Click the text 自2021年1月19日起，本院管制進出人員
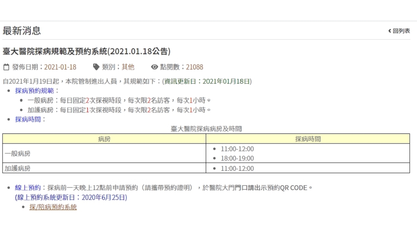The height and width of the screenshot is (234, 417). tap(59, 81)
